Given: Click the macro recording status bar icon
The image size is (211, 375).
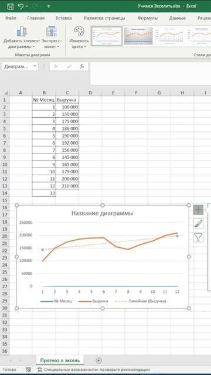Looking at the screenshot, I should 29,370.
